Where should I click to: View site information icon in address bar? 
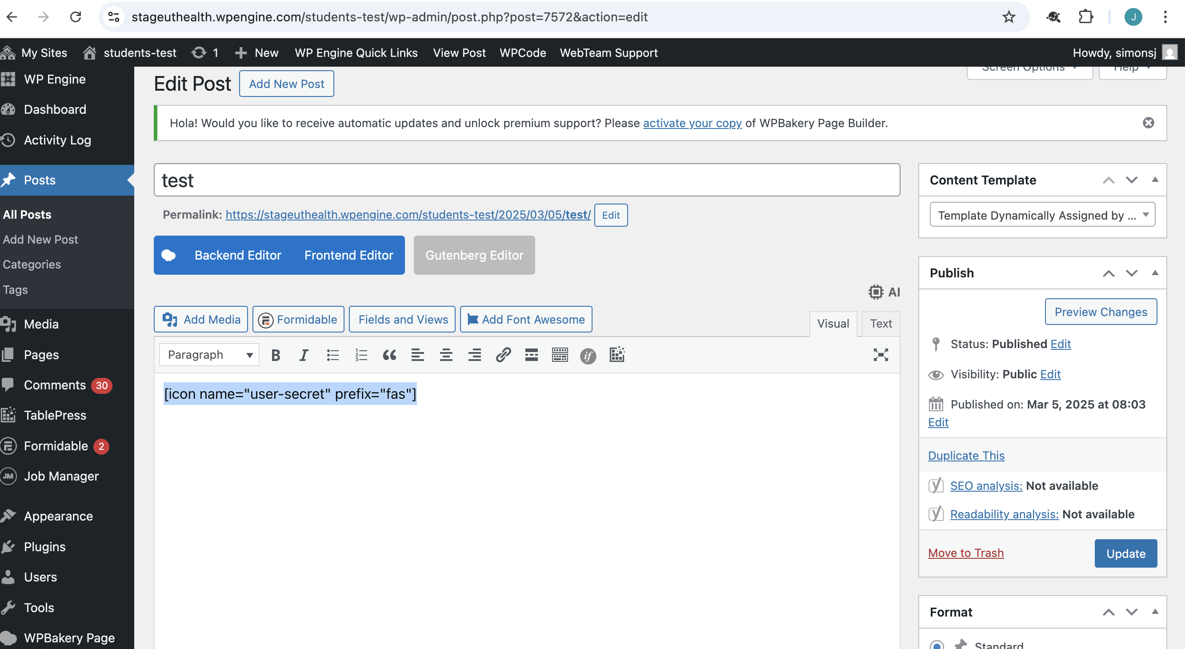[x=114, y=17]
